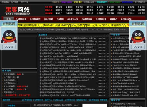147x107 pixels.
Task: Click cyan 破解微信密码 link in top bar
Action: click(102, 2)
